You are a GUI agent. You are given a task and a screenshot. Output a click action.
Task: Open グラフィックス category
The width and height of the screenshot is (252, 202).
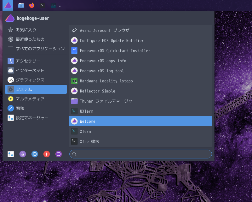click(x=36, y=80)
